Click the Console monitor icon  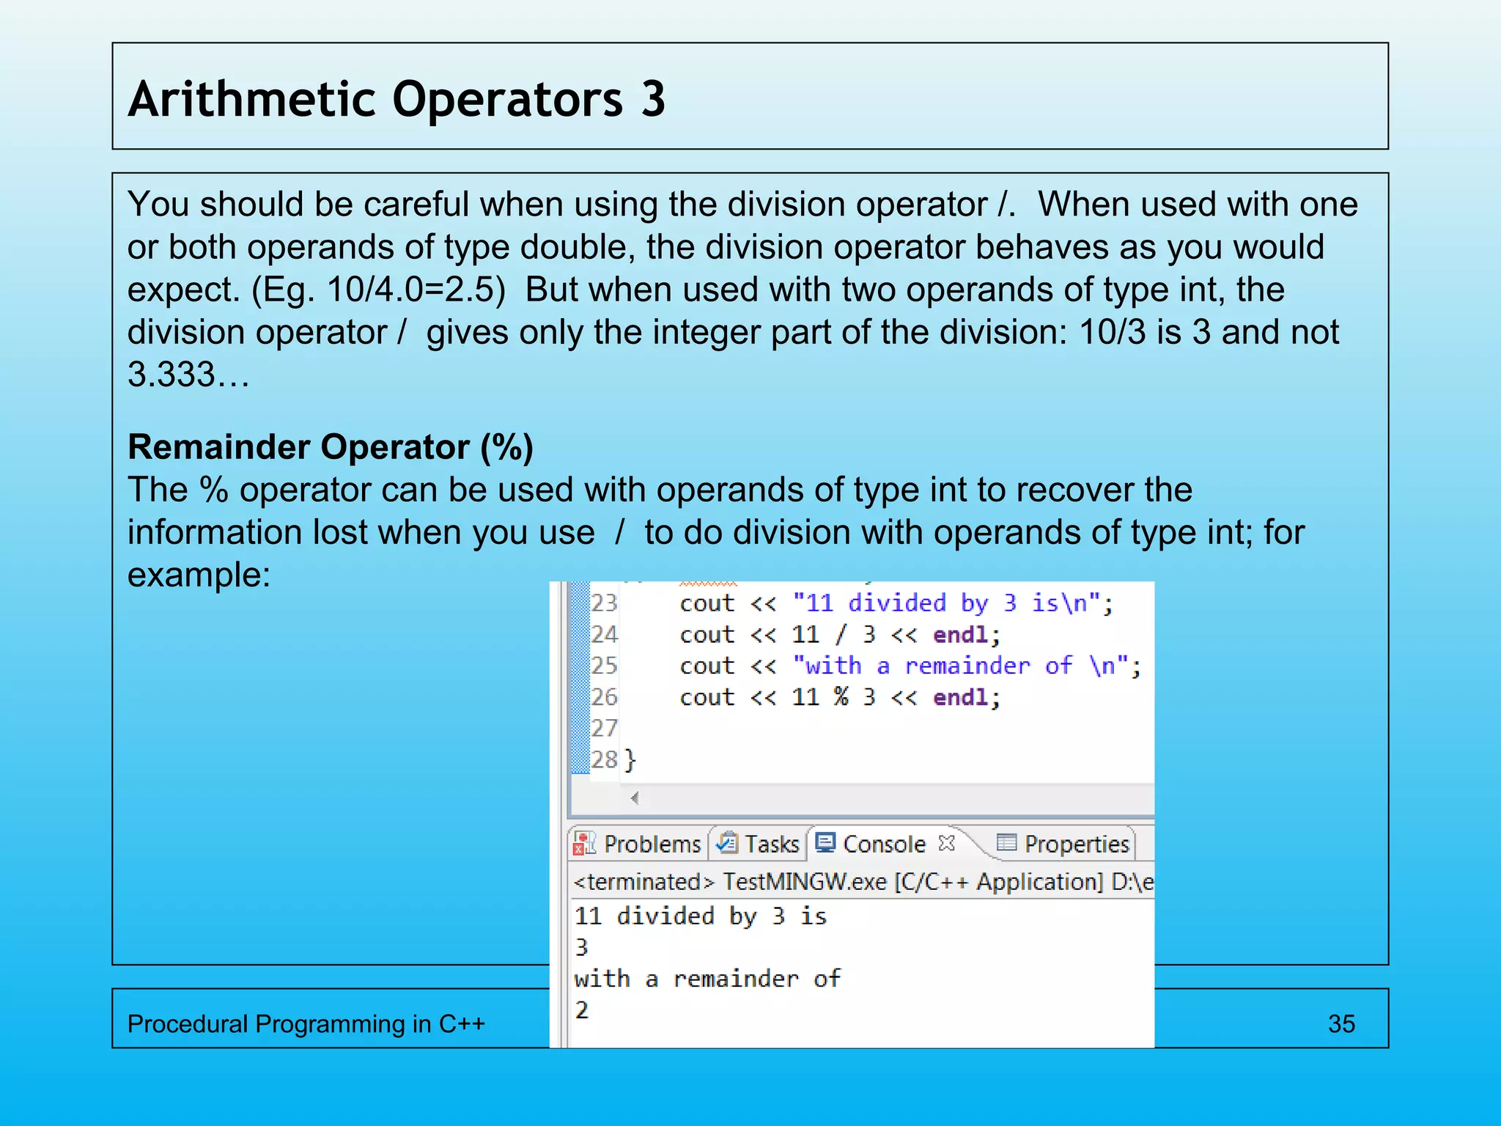tap(825, 843)
